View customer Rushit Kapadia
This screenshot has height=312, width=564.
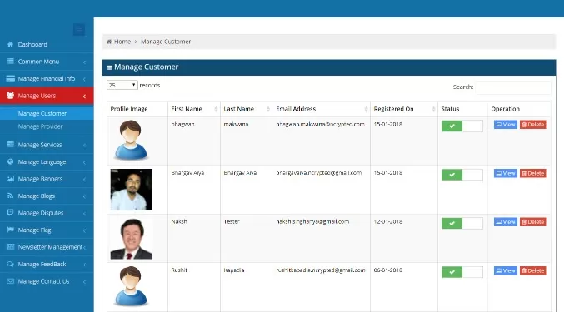pyautogui.click(x=506, y=270)
